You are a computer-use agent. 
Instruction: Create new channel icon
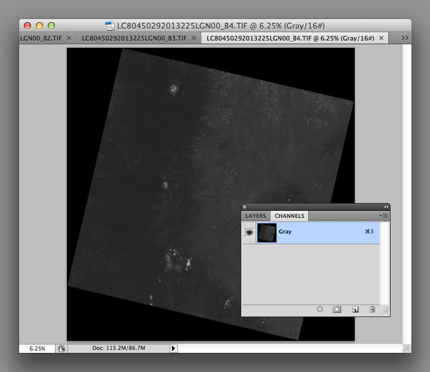pyautogui.click(x=355, y=309)
